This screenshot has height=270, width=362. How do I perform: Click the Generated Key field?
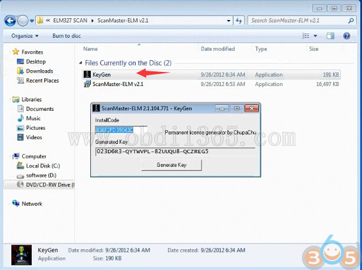[176, 152]
